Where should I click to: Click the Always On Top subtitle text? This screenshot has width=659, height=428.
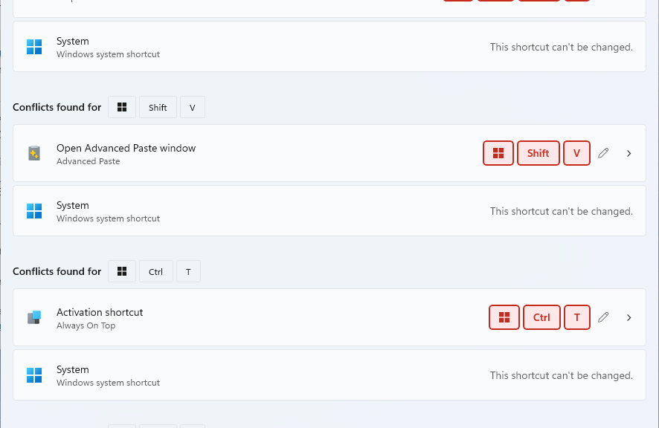pyautogui.click(x=86, y=325)
